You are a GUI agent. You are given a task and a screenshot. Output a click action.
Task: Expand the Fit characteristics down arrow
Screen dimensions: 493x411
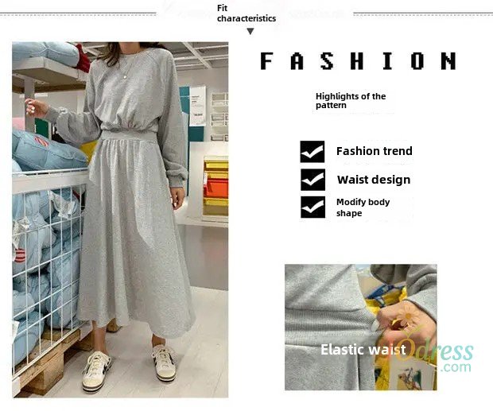[x=250, y=31]
